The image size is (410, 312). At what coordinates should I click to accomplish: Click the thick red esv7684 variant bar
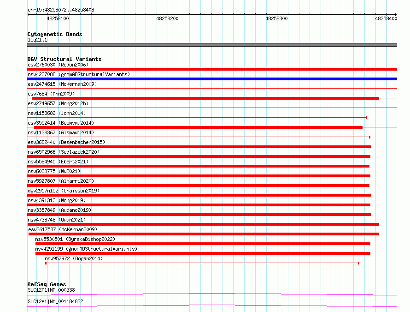pos(205,98)
